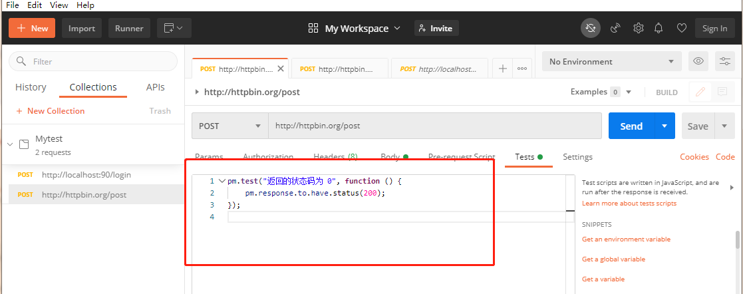Add a new request tab with plus
The height and width of the screenshot is (294, 743).
pos(503,69)
